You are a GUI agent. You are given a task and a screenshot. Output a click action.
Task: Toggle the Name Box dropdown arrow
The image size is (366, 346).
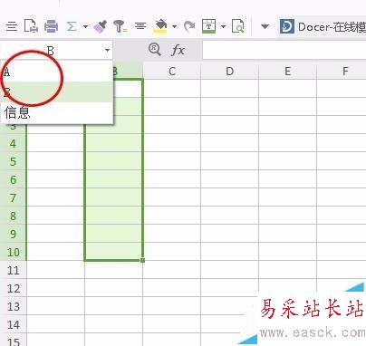(x=107, y=51)
